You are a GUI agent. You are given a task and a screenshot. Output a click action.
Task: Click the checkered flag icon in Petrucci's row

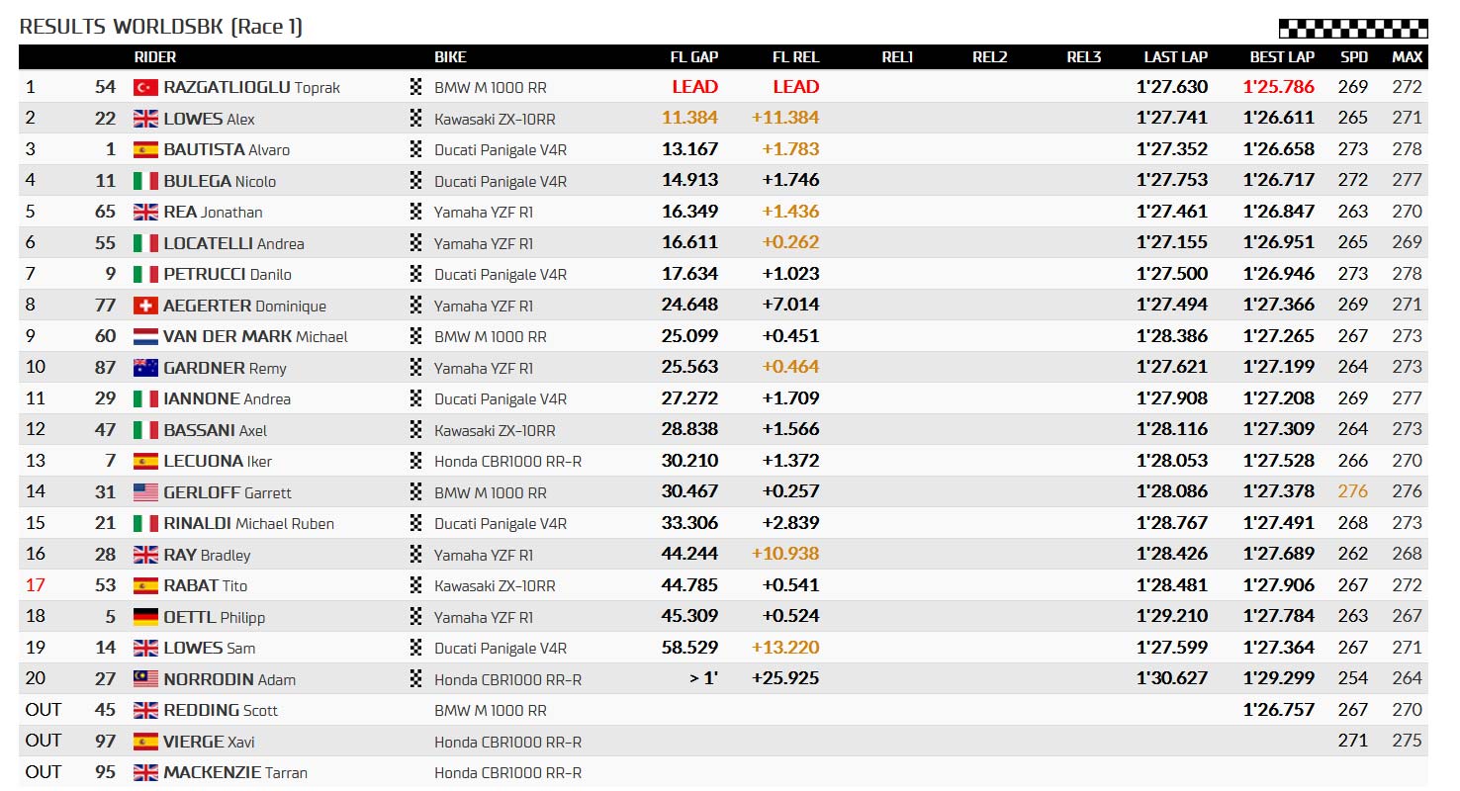[x=415, y=274]
